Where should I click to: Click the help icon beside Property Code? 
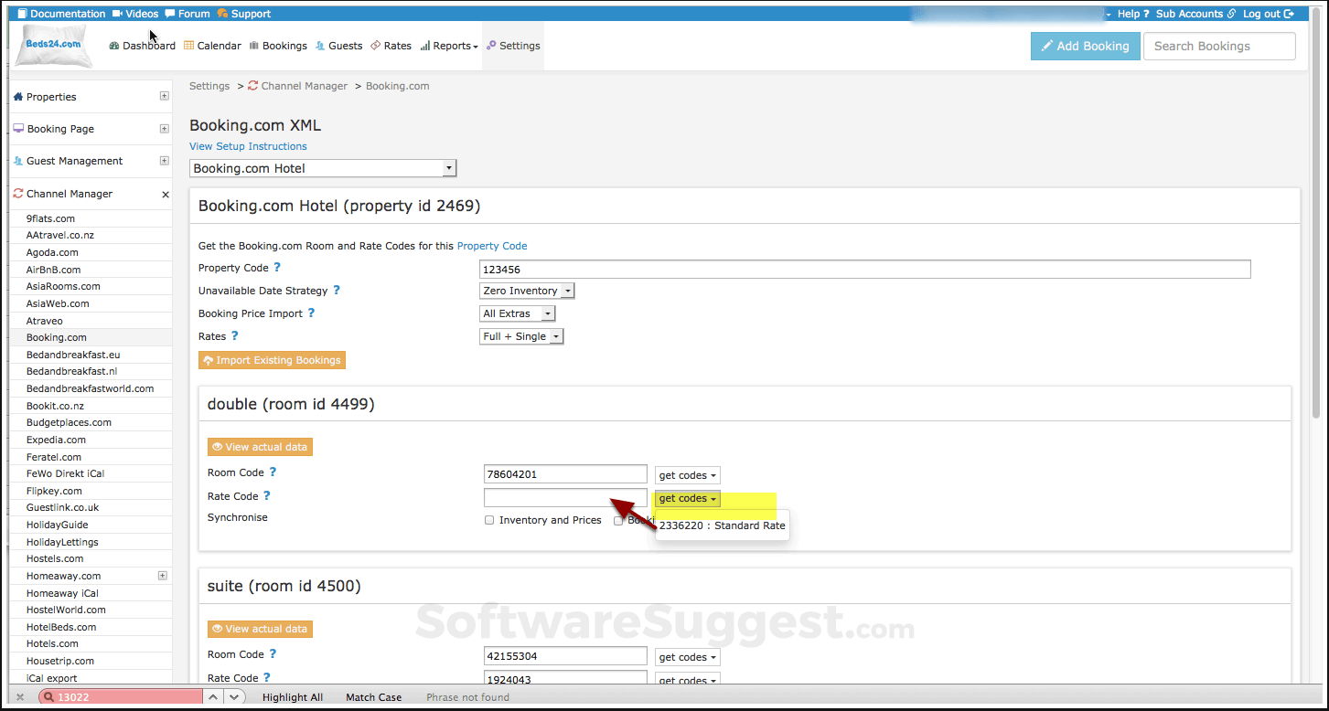pos(277,268)
